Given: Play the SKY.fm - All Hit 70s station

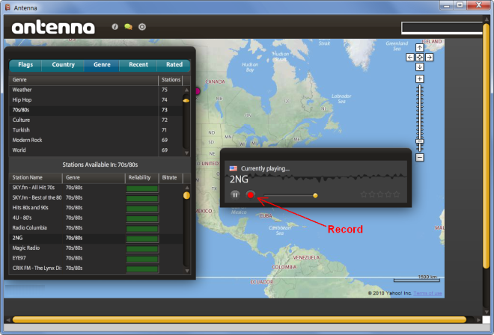Looking at the screenshot, I should 96,188.
